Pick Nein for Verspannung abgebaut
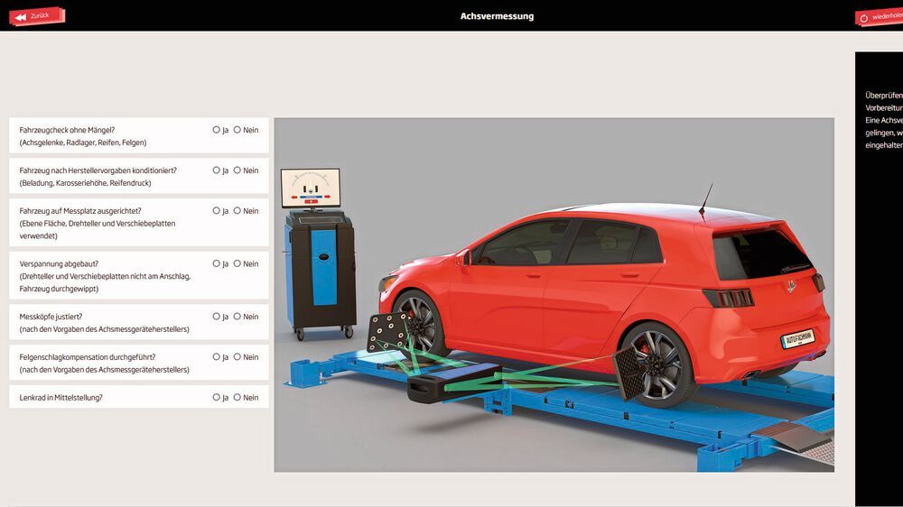This screenshot has height=507, width=903. (237, 264)
